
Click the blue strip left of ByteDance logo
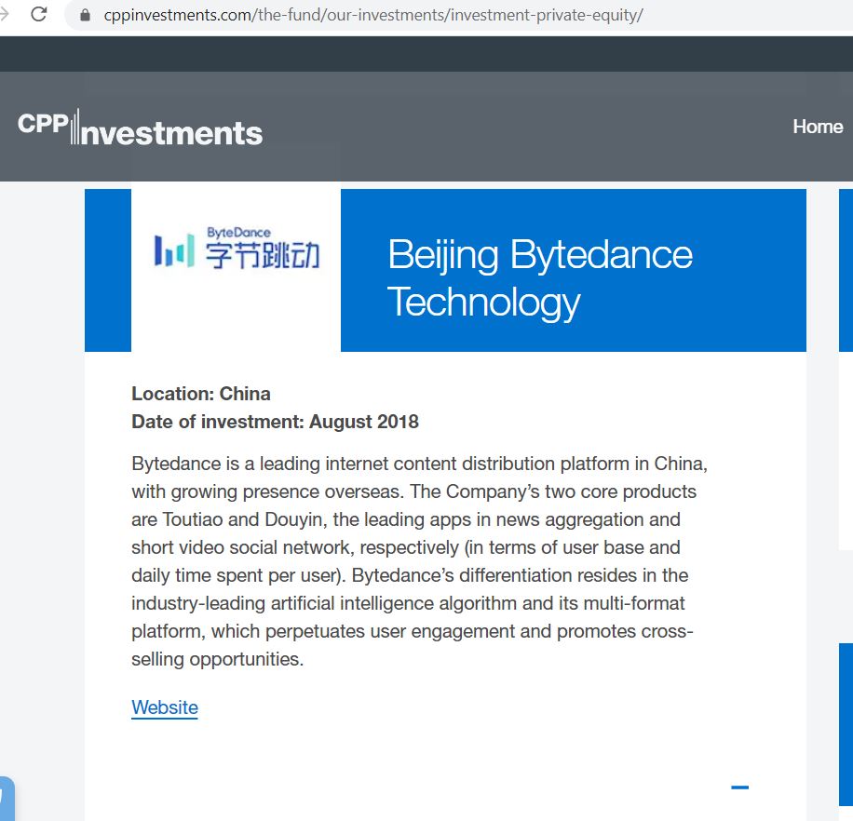tap(108, 270)
